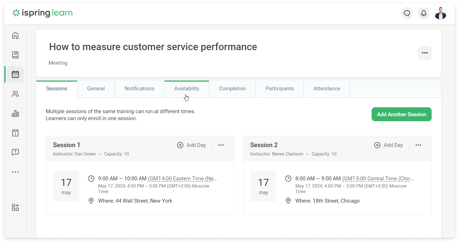This screenshot has height=243, width=459.
Task: Click Add Day in Session 1
Action: click(x=192, y=145)
